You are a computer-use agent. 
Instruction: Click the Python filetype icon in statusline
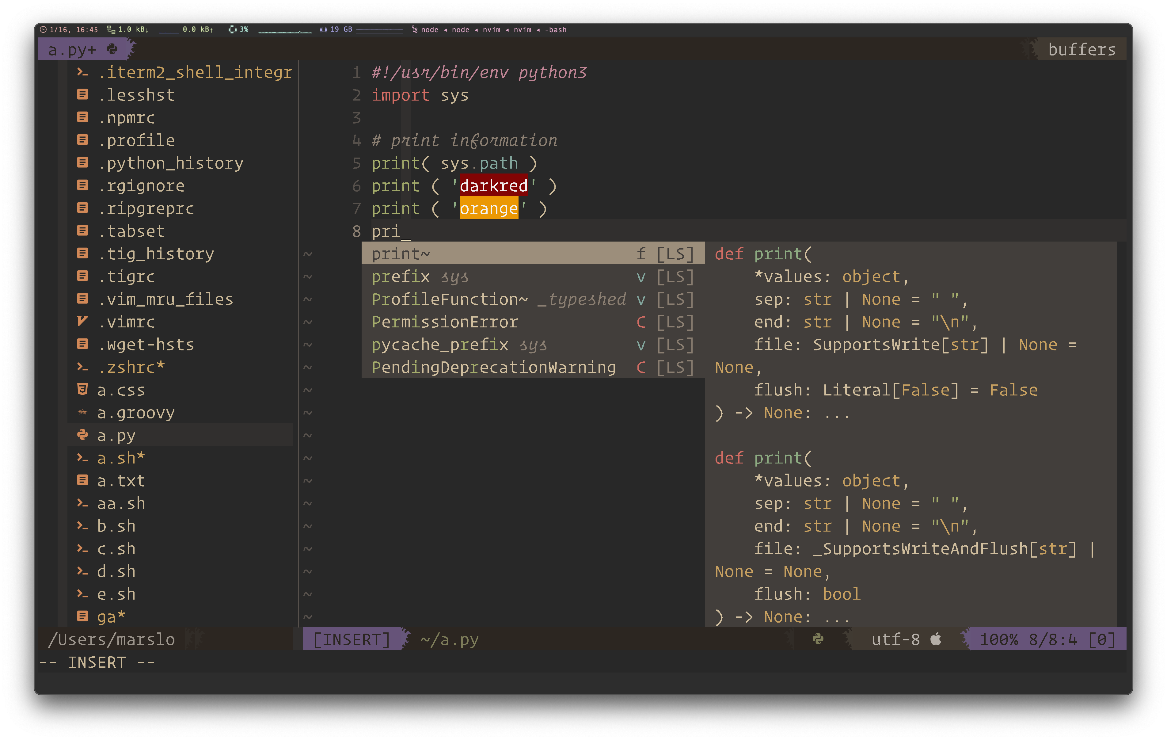(818, 639)
